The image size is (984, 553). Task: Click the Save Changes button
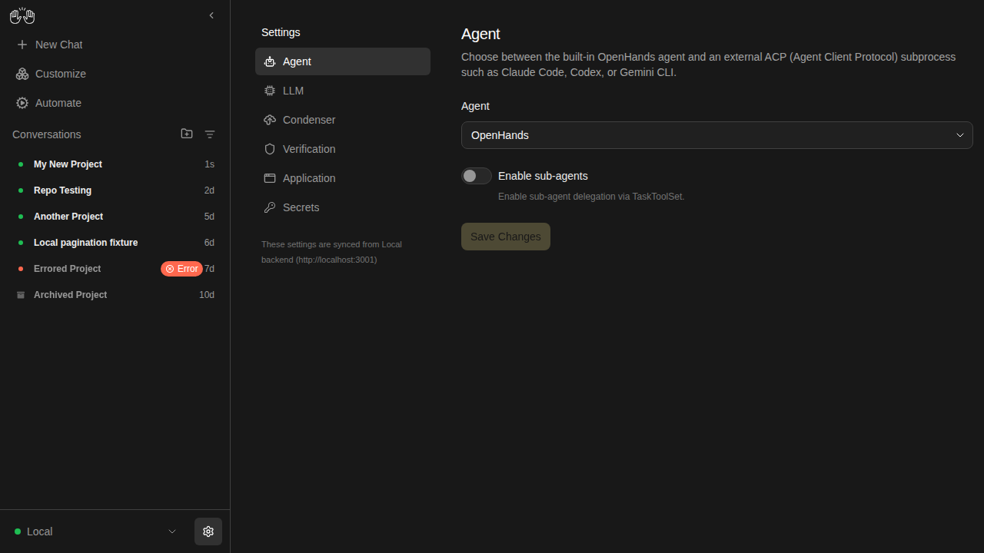[x=506, y=237]
